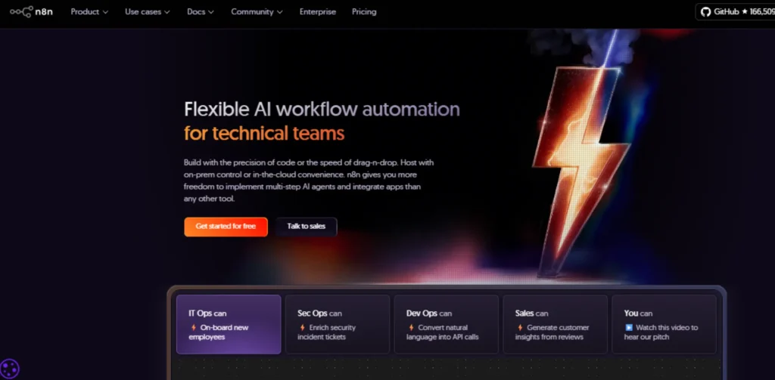Click the paragraph starting 'Build with the precision'
Image resolution: width=775 pixels, height=380 pixels.
tap(309, 181)
